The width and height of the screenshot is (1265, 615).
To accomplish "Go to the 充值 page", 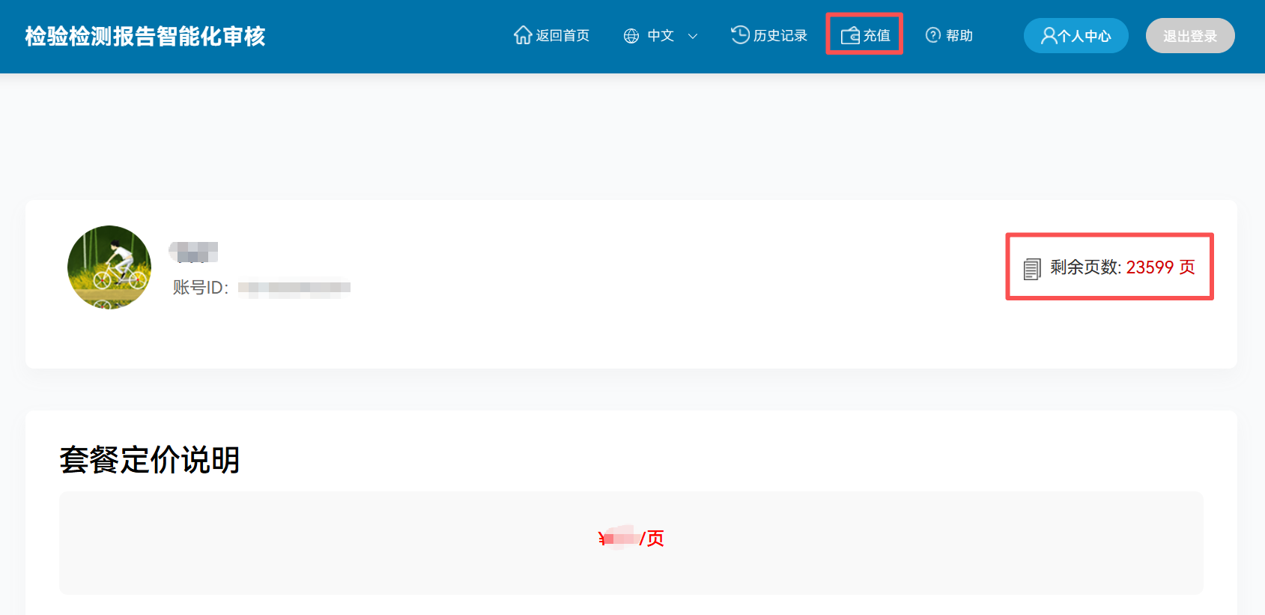I will pos(876,36).
